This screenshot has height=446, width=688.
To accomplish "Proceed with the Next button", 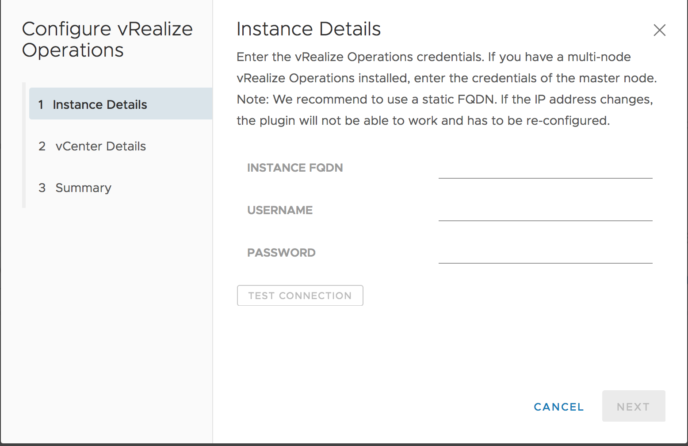I will 633,406.
